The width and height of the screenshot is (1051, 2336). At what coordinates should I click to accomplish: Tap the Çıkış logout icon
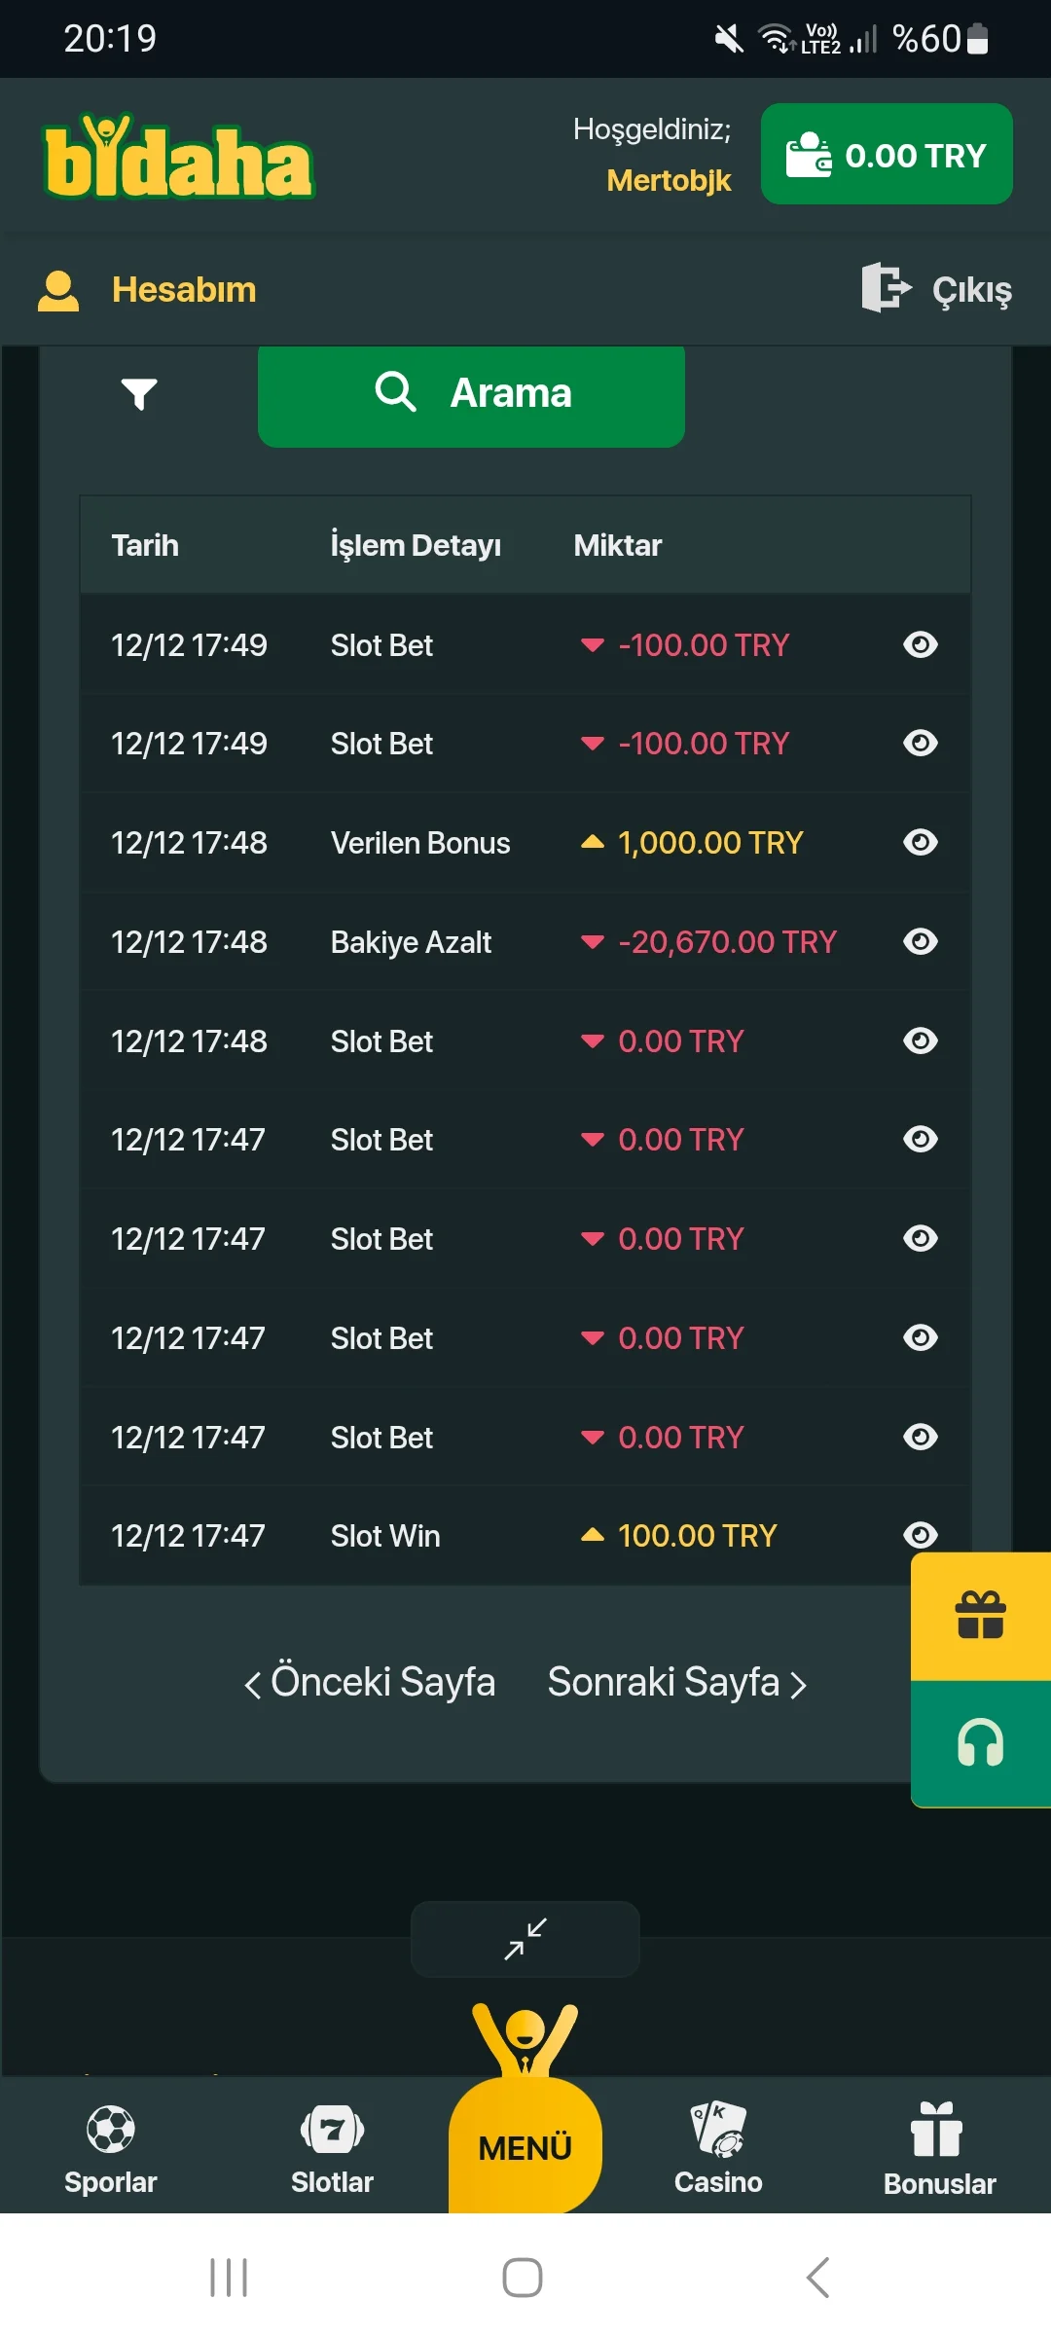click(886, 288)
